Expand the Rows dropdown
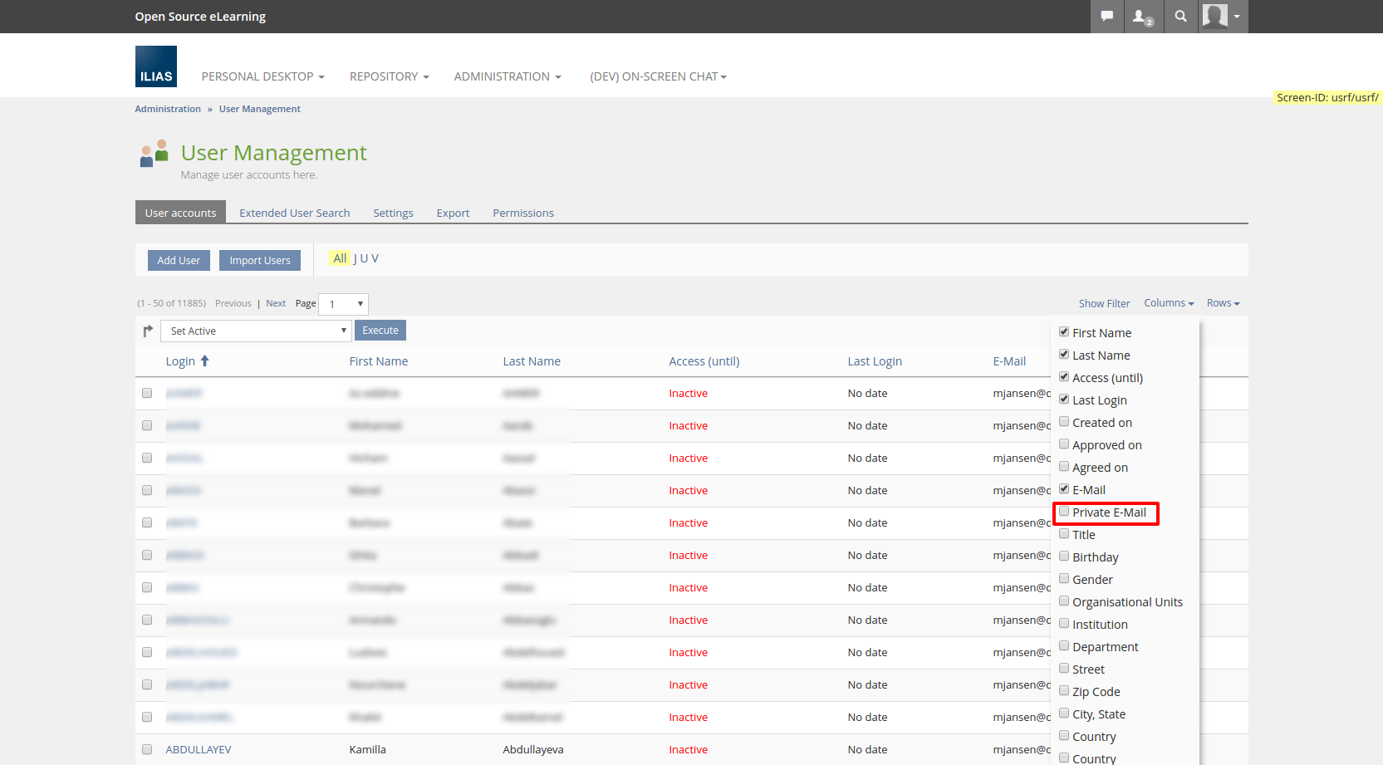 point(1223,303)
